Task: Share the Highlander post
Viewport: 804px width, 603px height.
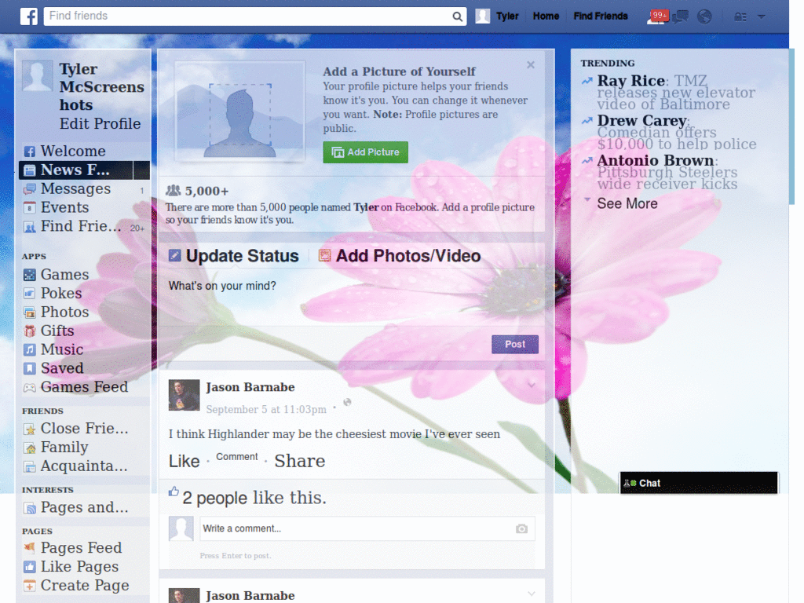Action: click(x=299, y=462)
